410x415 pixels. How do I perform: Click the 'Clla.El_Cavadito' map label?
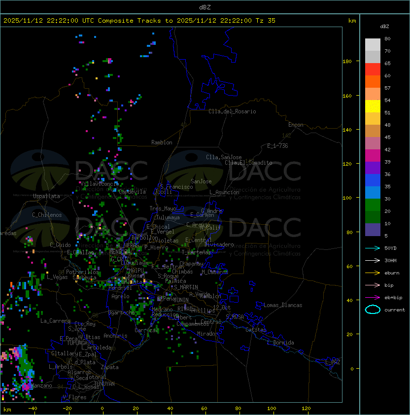(248, 163)
